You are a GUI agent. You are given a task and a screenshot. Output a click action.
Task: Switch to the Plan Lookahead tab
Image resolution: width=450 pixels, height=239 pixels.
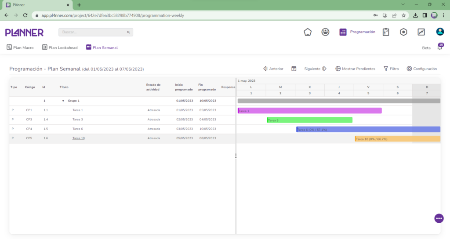60,47
